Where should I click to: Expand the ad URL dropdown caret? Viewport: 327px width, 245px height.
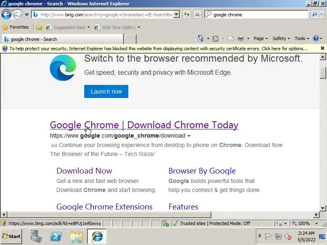pos(189,136)
